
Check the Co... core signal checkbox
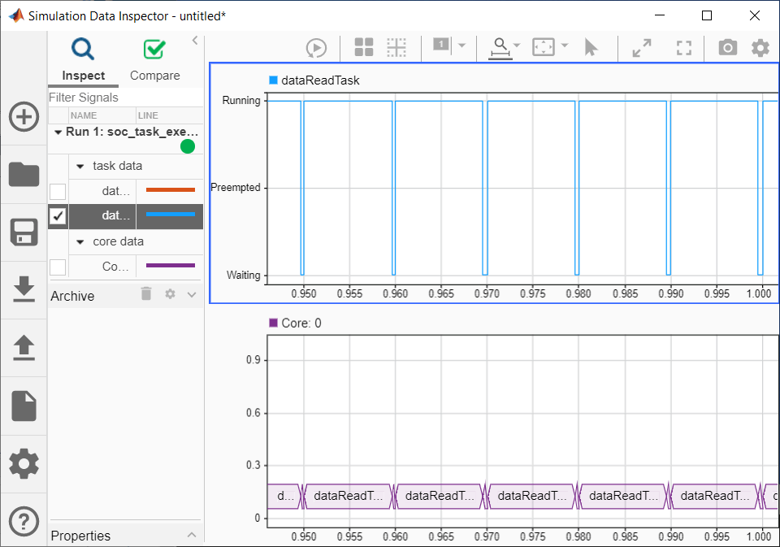pos(58,267)
